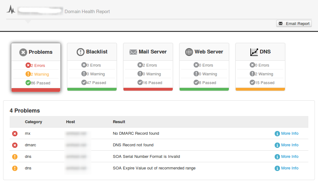The height and width of the screenshot is (181, 318).
Task: Click the globe icon on Web Server
Action: [189, 52]
